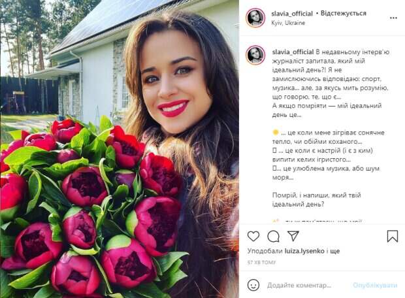
Task: Open the emoji picker smiley icon
Action: tap(253, 285)
